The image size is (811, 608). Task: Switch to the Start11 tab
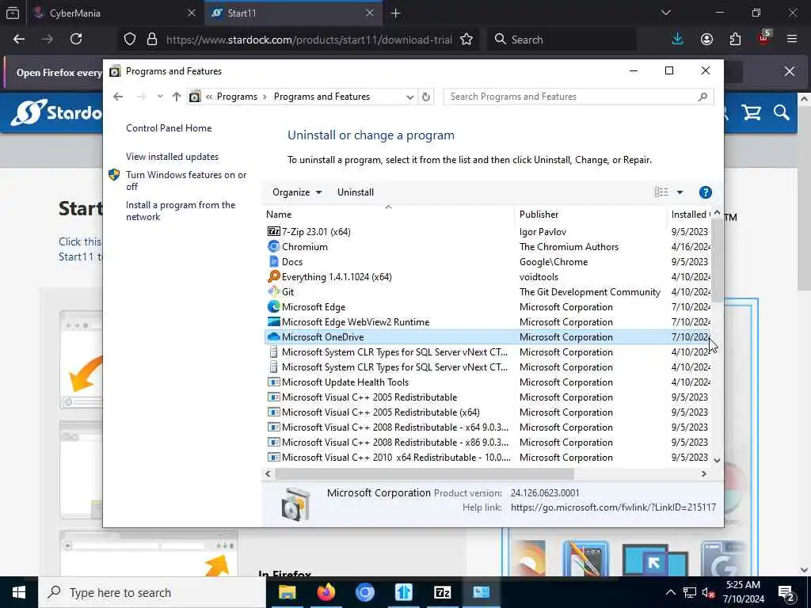[294, 13]
